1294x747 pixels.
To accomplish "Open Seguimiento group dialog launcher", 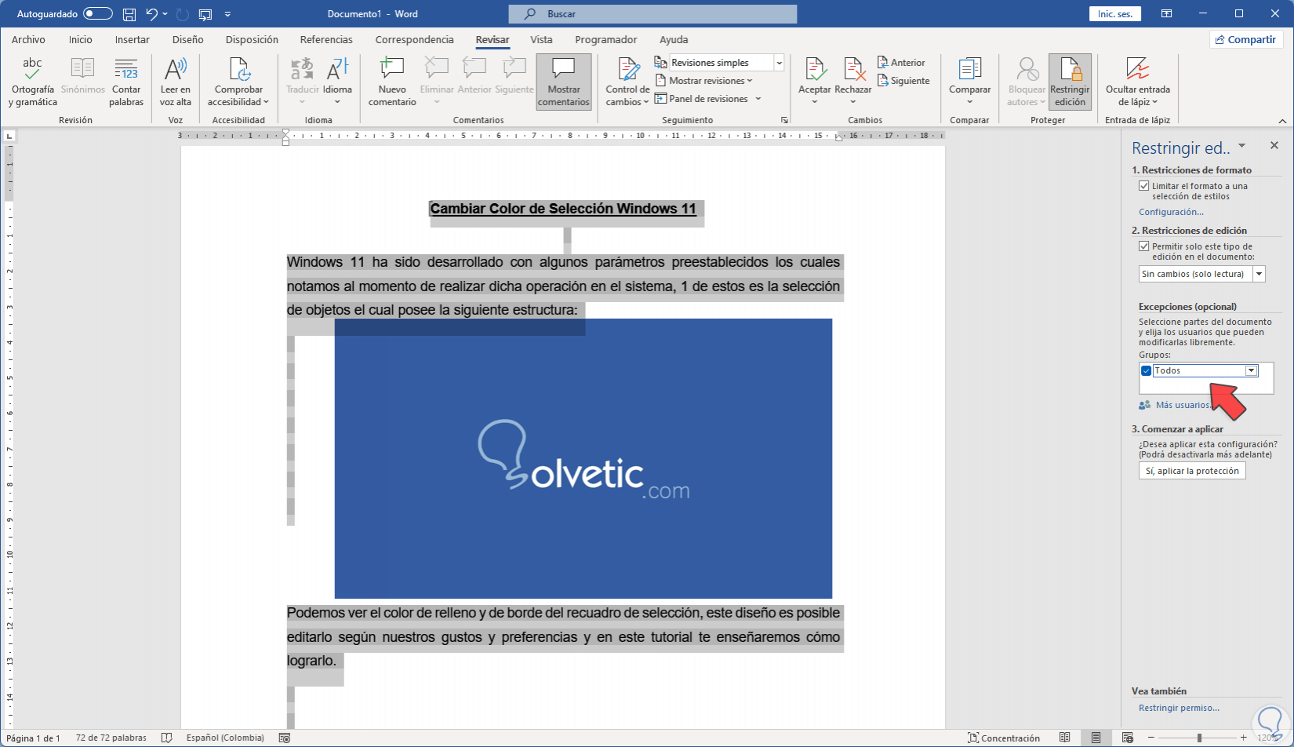I will pos(783,121).
